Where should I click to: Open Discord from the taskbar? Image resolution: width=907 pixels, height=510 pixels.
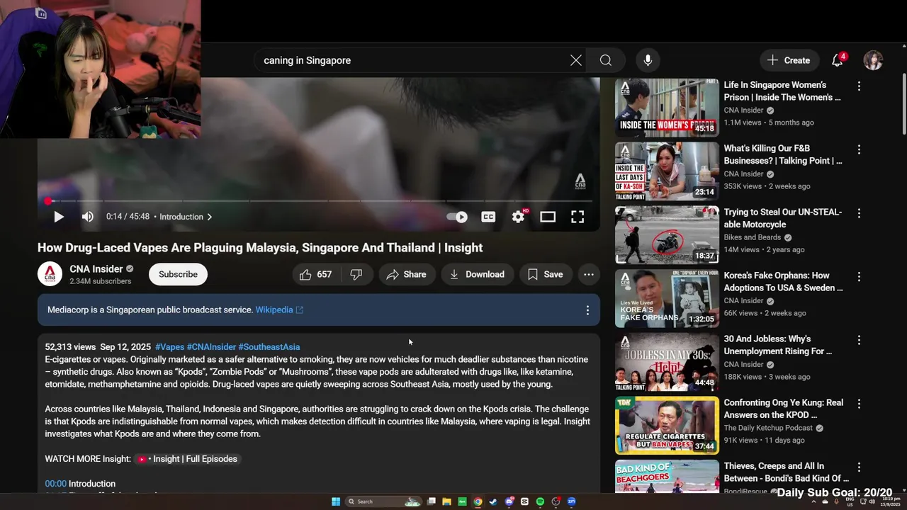tap(509, 501)
